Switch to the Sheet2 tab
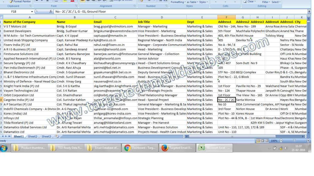314x176 pixels. pos(33,137)
